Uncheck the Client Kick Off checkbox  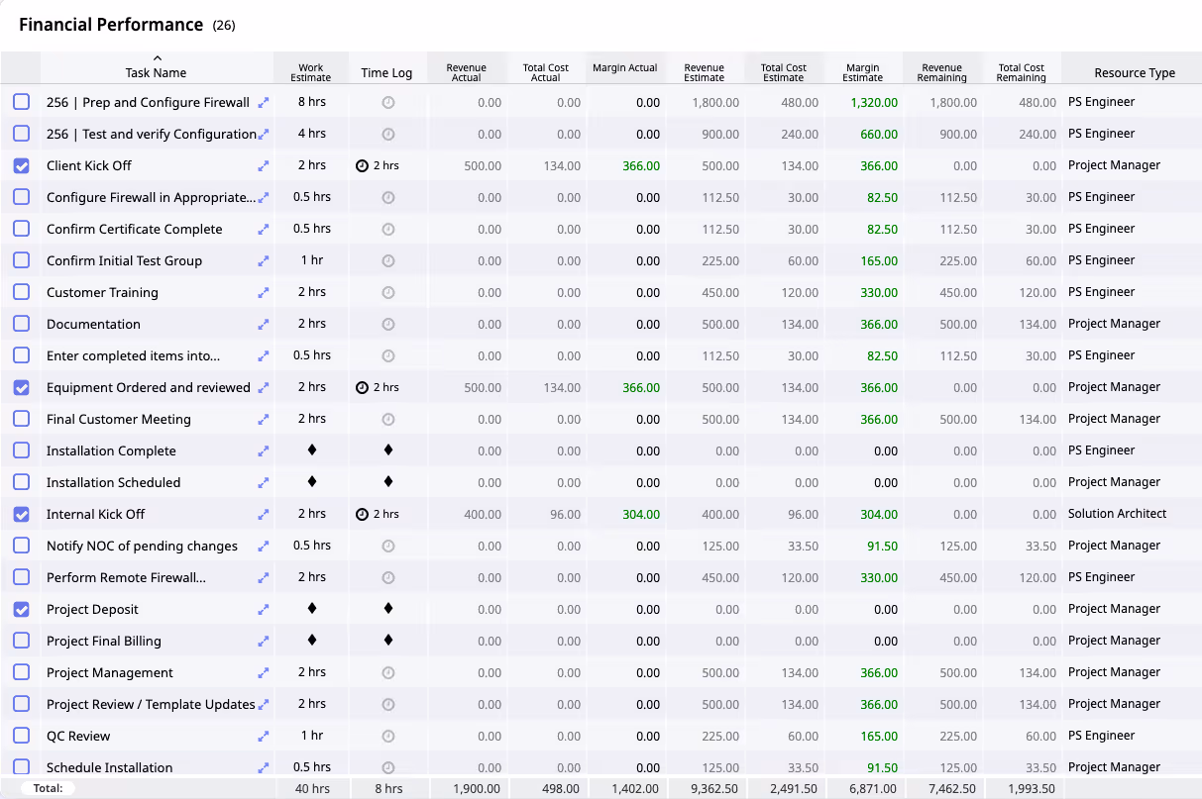click(x=22, y=166)
